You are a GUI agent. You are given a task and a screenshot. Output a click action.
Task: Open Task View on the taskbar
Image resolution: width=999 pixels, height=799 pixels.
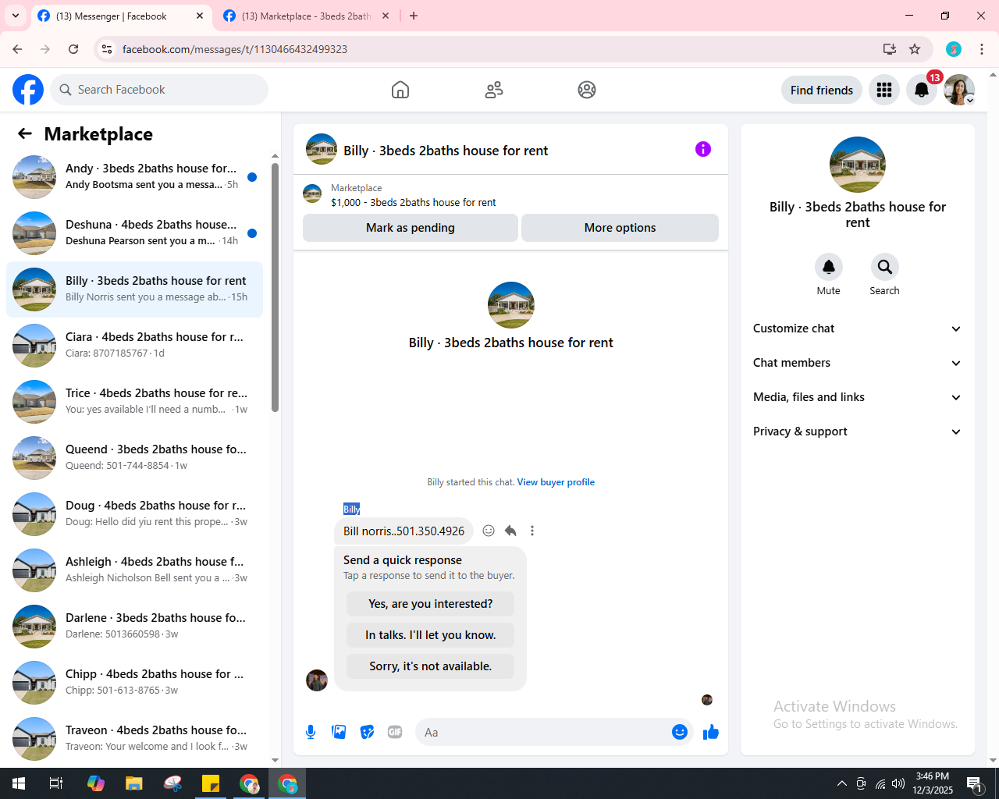point(56,783)
